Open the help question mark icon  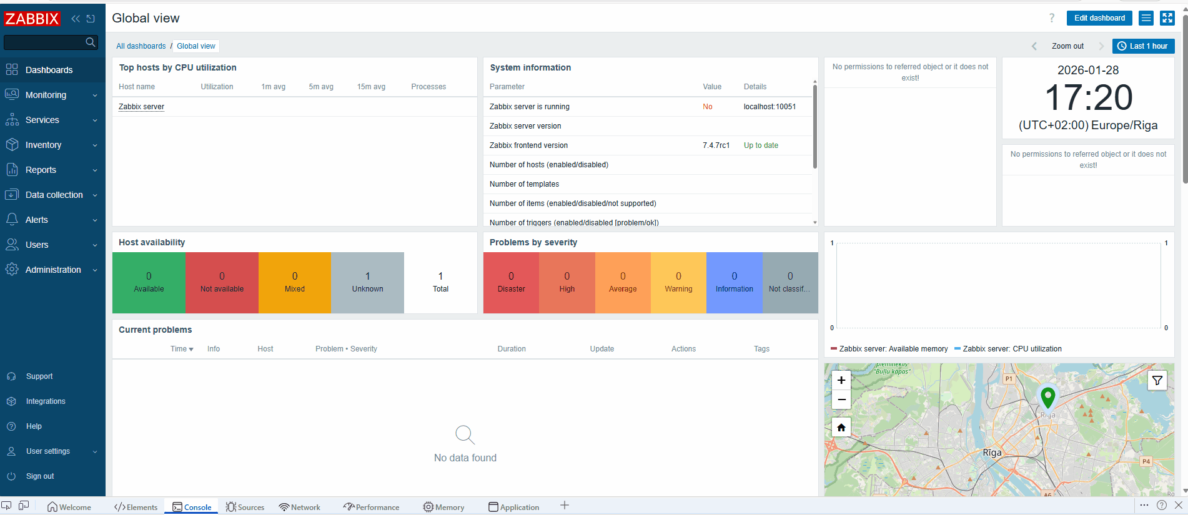(x=1052, y=18)
